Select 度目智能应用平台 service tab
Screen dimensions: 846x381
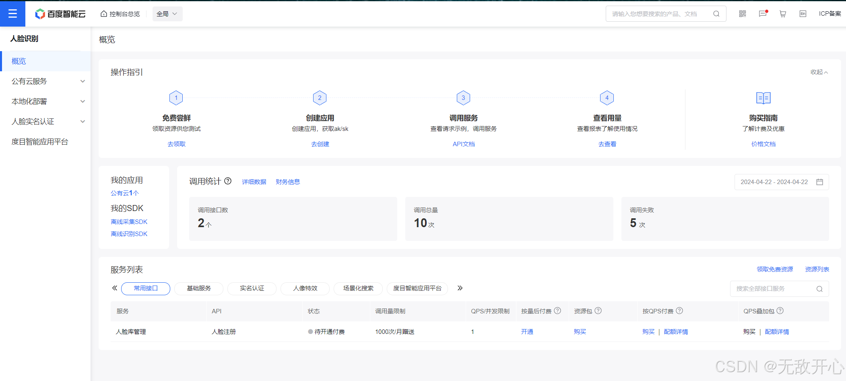pyautogui.click(x=417, y=288)
